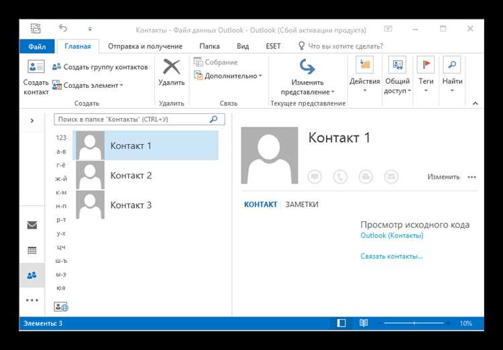Image resolution: width=503 pixels, height=350 pixels.
Task: Open Mail via the envelope icon
Action: (32, 225)
